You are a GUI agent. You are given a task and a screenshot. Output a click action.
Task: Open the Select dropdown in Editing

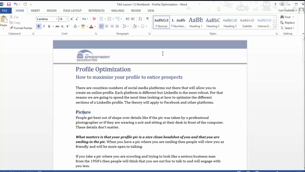[x=287, y=28]
